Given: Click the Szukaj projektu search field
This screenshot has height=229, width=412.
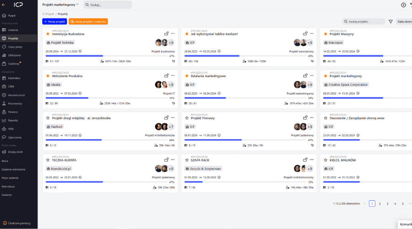Looking at the screenshot, I should 363,22.
